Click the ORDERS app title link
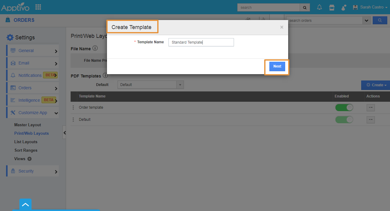 pyautogui.click(x=24, y=20)
